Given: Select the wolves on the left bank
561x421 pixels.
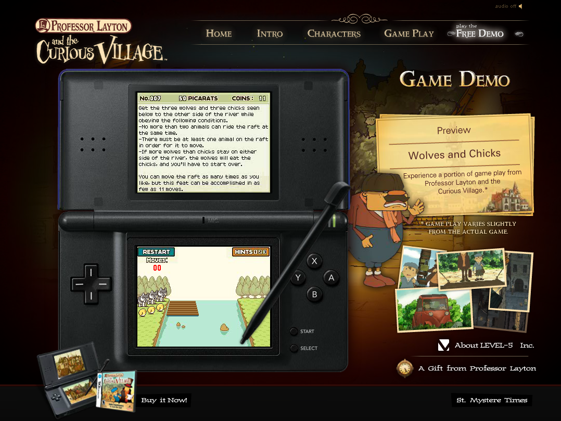Looking at the screenshot, I should click(153, 296).
